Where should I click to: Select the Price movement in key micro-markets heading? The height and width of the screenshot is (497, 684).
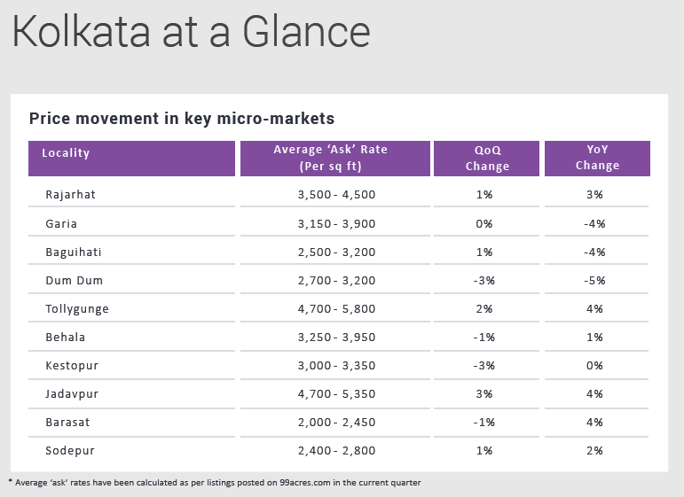pos(182,118)
